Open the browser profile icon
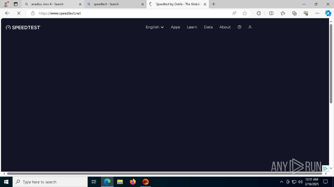334x187 pixels. 5,4
